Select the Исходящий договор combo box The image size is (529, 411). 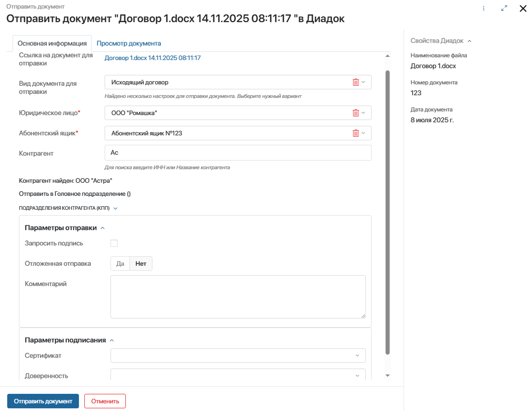238,82
